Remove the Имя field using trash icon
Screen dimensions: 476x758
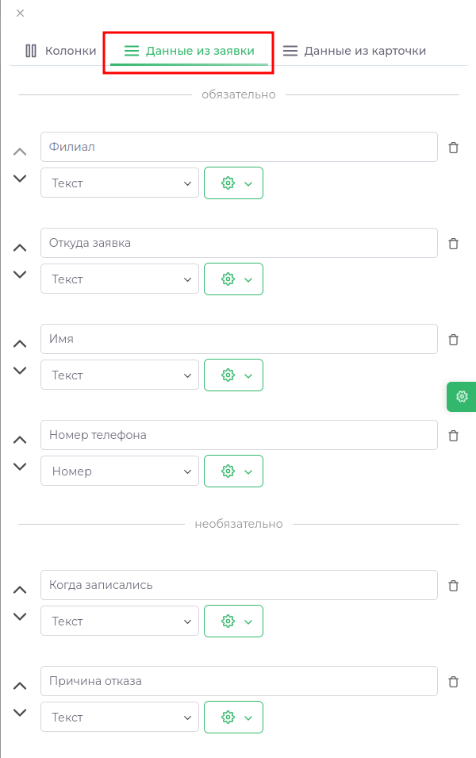pos(454,340)
